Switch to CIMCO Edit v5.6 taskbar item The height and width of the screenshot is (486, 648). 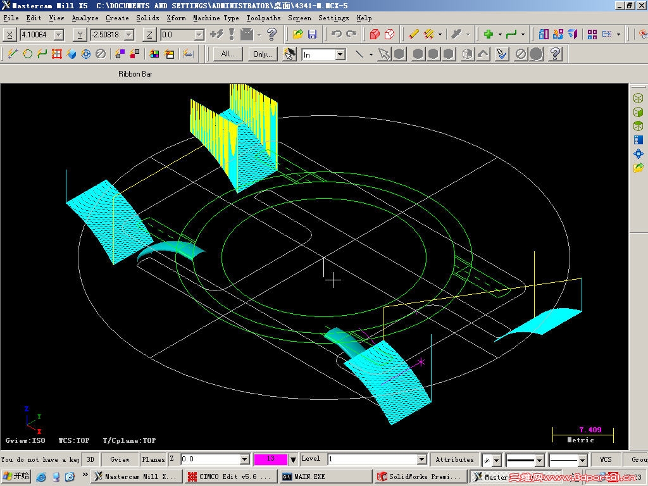click(230, 477)
